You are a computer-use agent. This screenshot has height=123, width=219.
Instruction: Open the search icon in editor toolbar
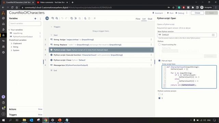tap(57, 18)
